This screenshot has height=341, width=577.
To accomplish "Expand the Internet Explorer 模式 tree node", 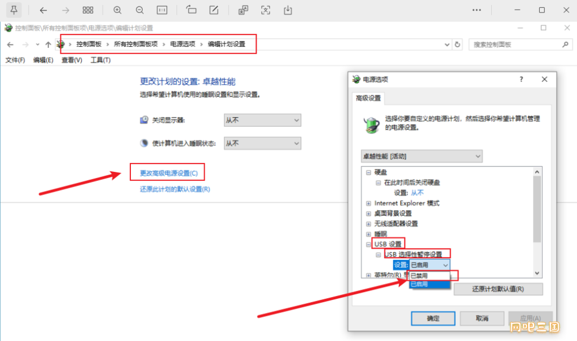I will (x=368, y=203).
